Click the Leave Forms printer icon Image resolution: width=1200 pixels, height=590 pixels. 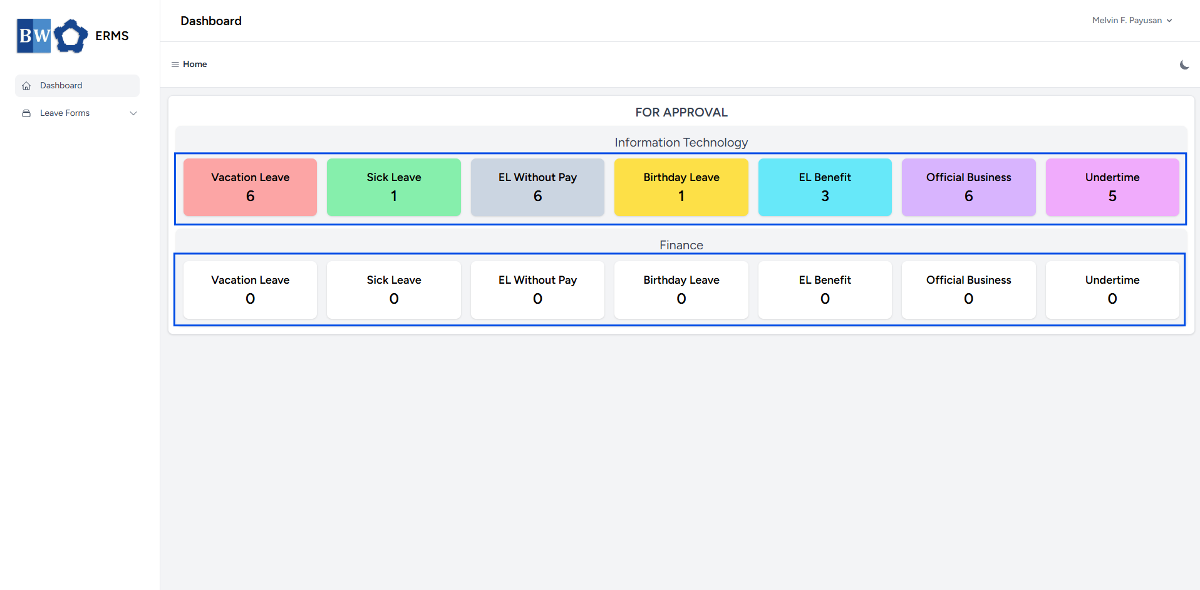[x=26, y=113]
